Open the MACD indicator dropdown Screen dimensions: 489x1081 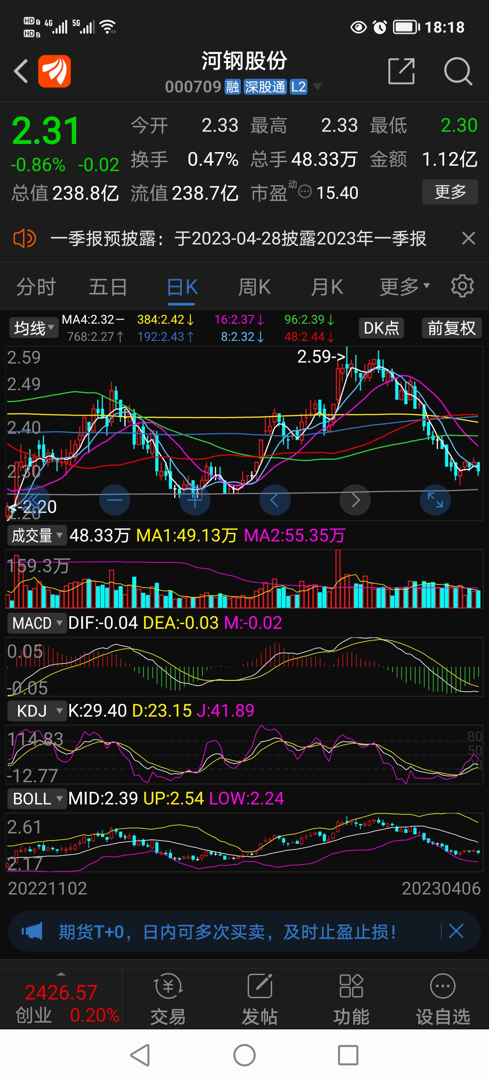37,623
